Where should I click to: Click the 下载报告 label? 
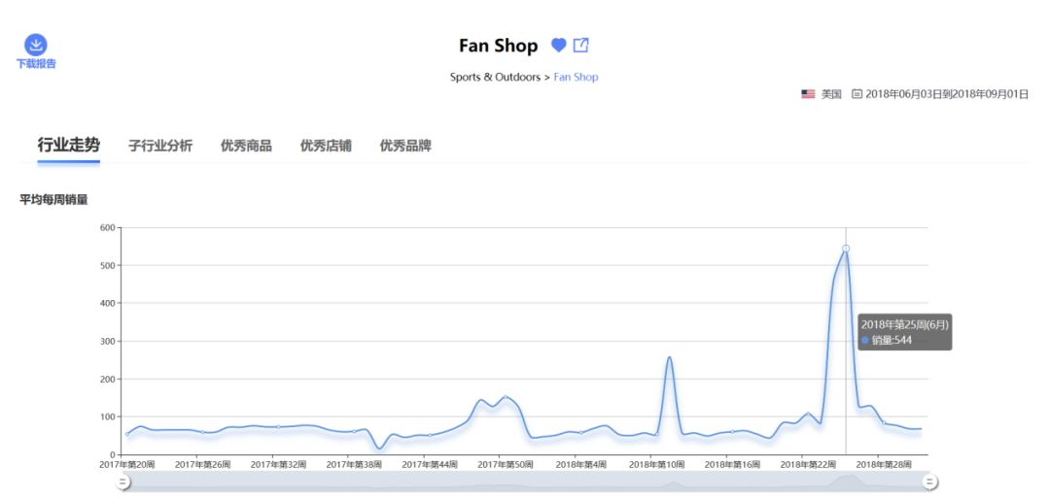pyautogui.click(x=36, y=63)
